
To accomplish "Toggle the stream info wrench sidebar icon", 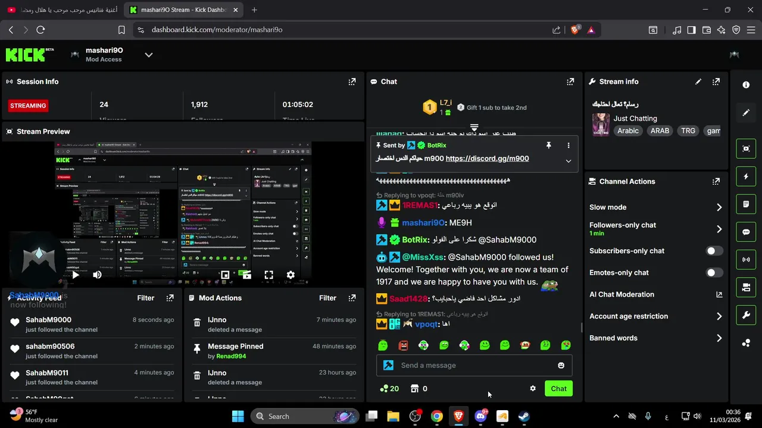I will click(746, 315).
